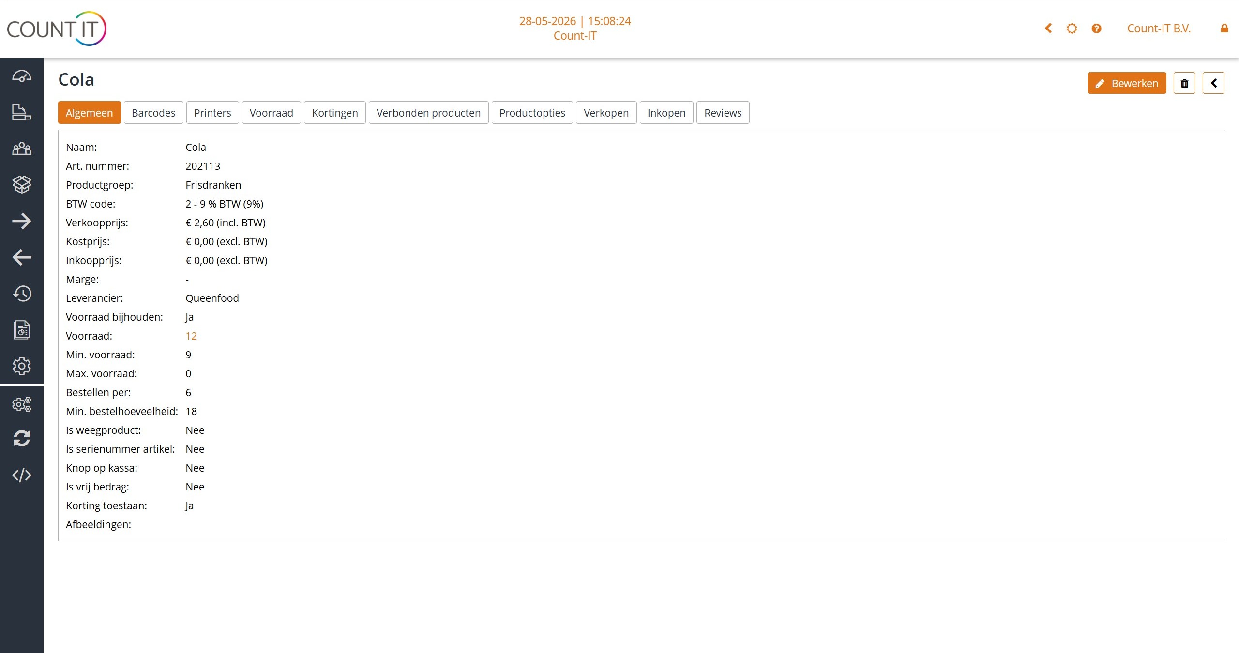Open the advanced multi-gear settings icon
The image size is (1239, 653).
pyautogui.click(x=22, y=404)
